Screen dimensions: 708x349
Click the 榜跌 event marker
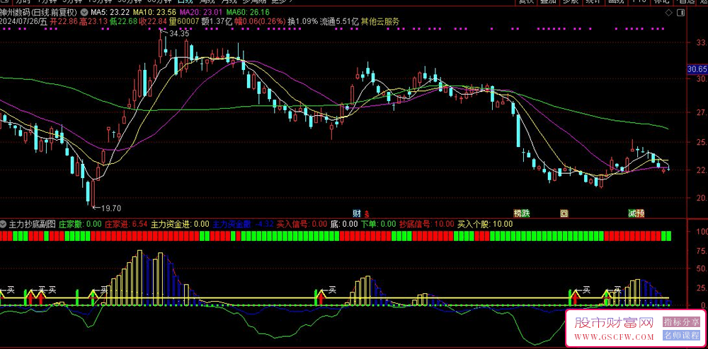point(520,213)
